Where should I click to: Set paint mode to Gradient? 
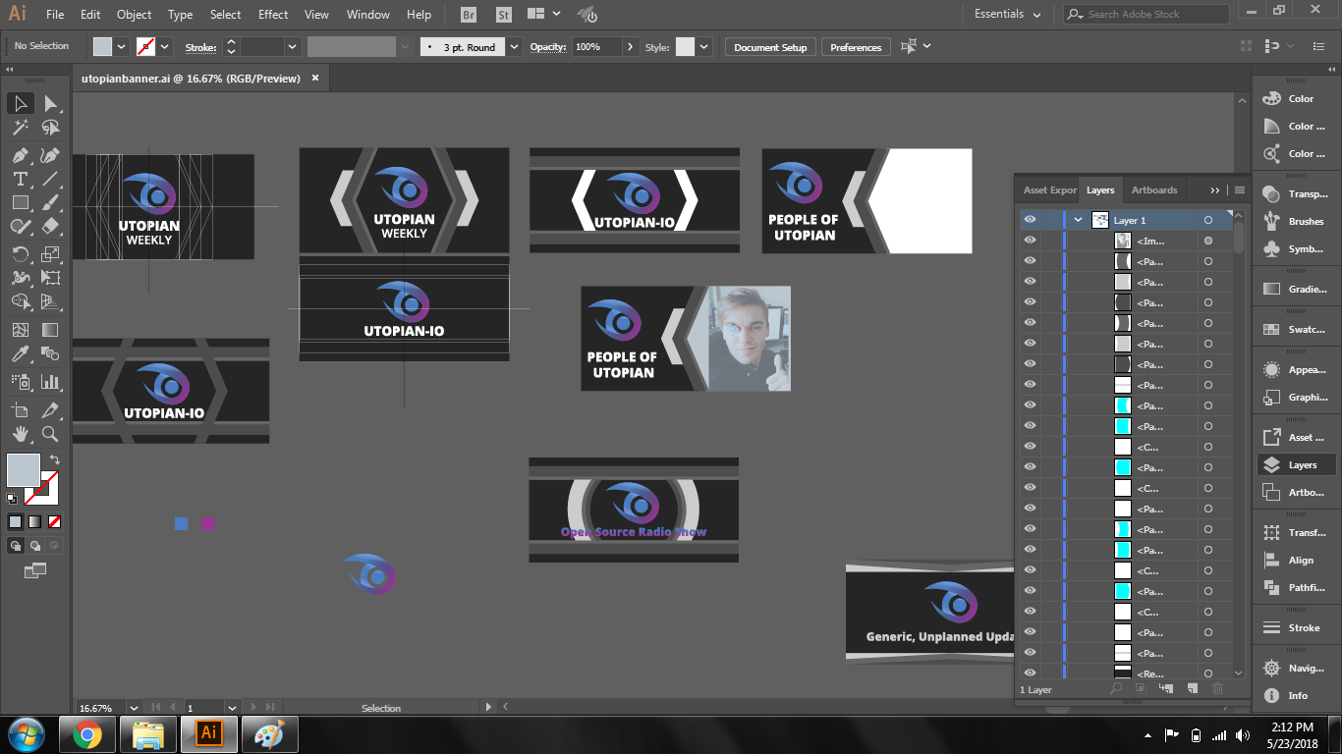34,521
